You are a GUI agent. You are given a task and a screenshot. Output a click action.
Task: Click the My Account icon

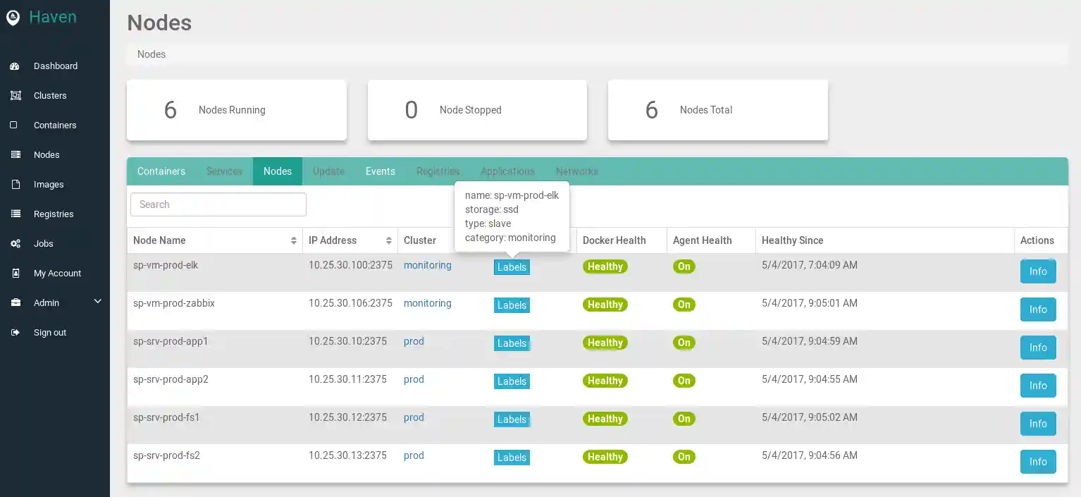pos(15,274)
